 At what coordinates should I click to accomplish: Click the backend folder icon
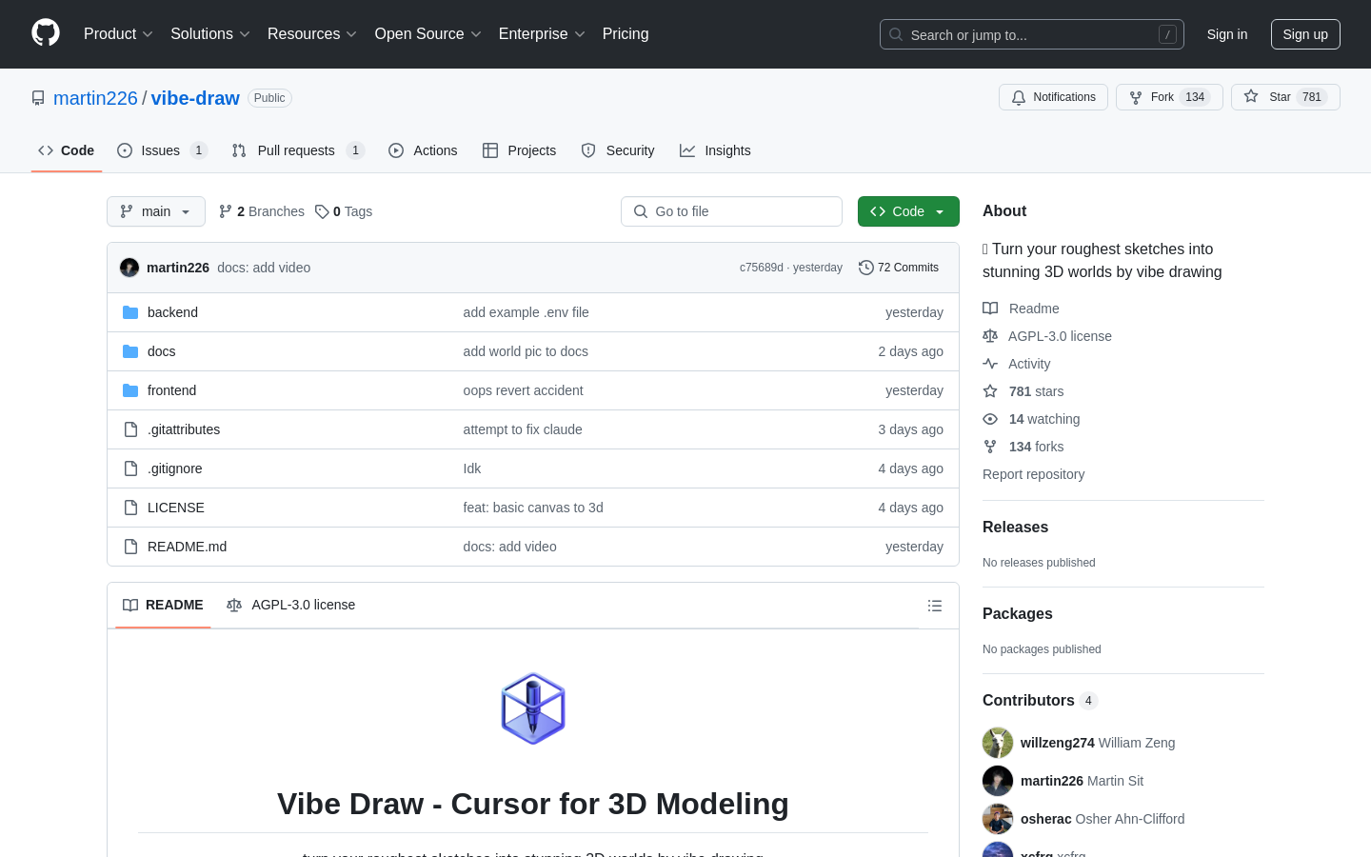pyautogui.click(x=130, y=312)
